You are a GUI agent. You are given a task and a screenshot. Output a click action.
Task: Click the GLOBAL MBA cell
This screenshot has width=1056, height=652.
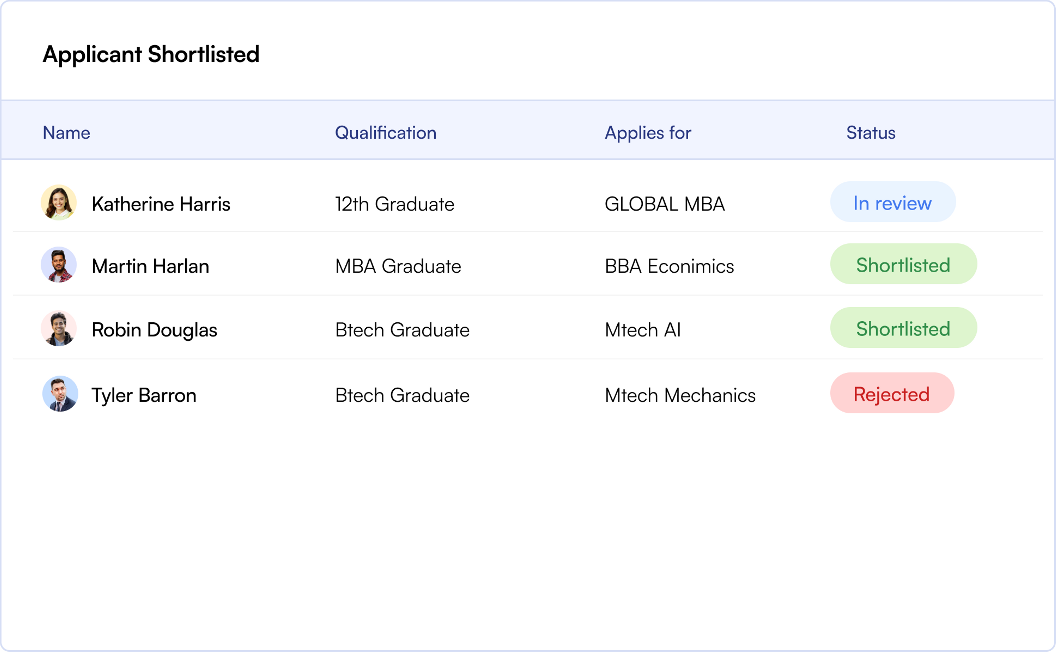tap(665, 204)
